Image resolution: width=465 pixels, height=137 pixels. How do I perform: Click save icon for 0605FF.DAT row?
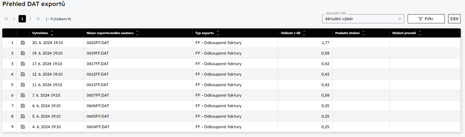click(23, 116)
